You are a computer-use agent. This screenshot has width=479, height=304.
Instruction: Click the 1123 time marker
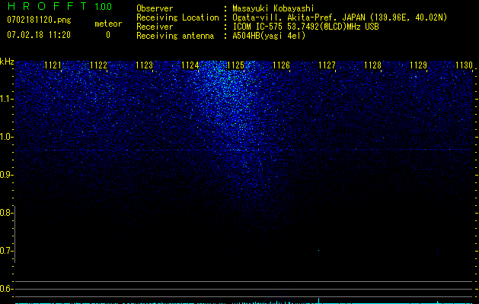pyautogui.click(x=144, y=65)
